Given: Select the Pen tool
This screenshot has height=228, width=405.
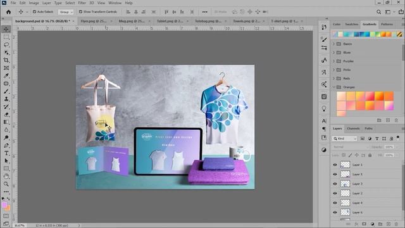Looking at the screenshot, I should point(6,146).
